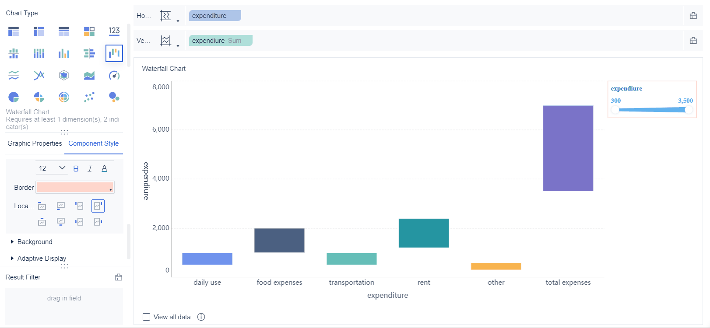The height and width of the screenshot is (328, 710).
Task: Click the Result Filter settings icon
Action: (119, 277)
